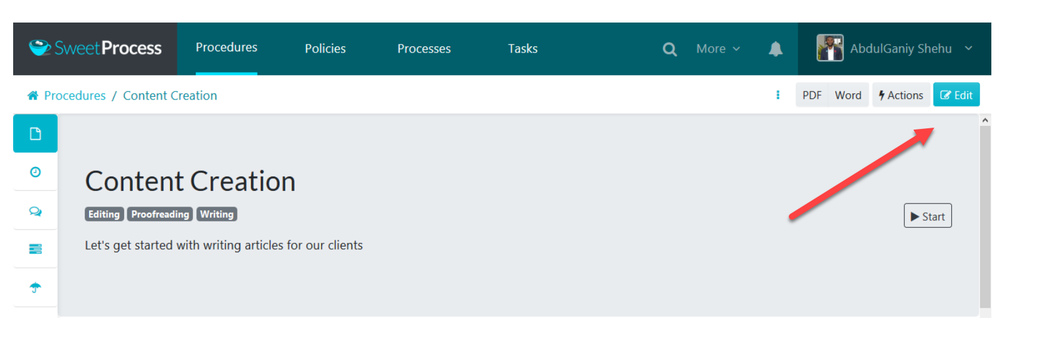Screen dimensions: 1039x343
Task: Open AbdulGaniy Shehu account menu
Action: [894, 49]
